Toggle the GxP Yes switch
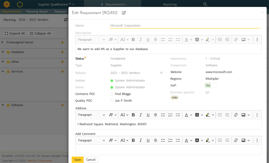 [x=211, y=85]
